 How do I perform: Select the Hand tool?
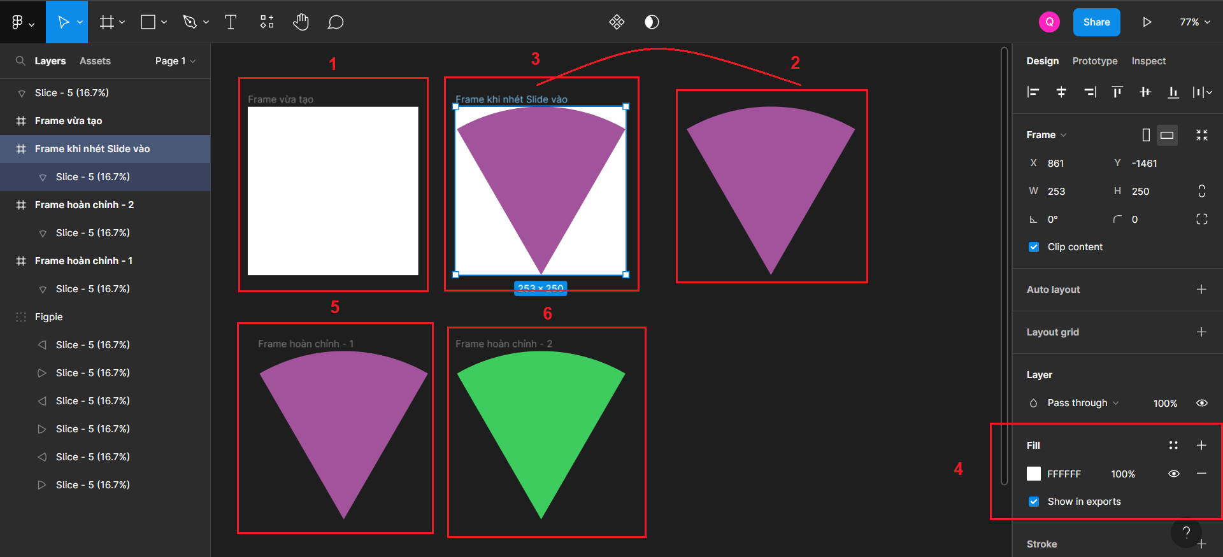click(301, 22)
